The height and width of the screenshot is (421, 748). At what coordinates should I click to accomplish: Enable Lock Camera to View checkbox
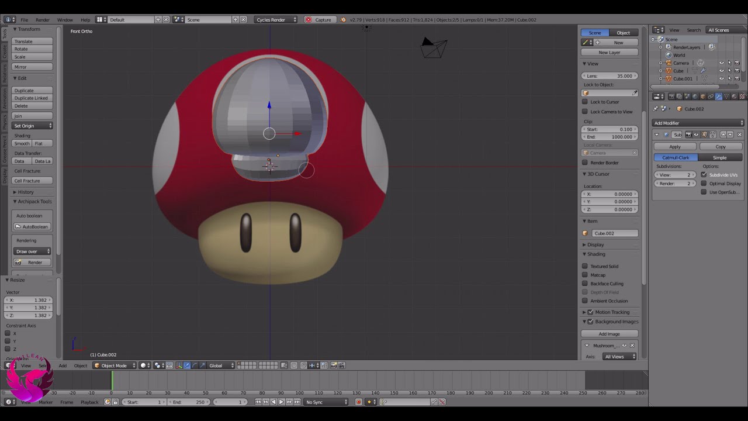[x=585, y=111]
